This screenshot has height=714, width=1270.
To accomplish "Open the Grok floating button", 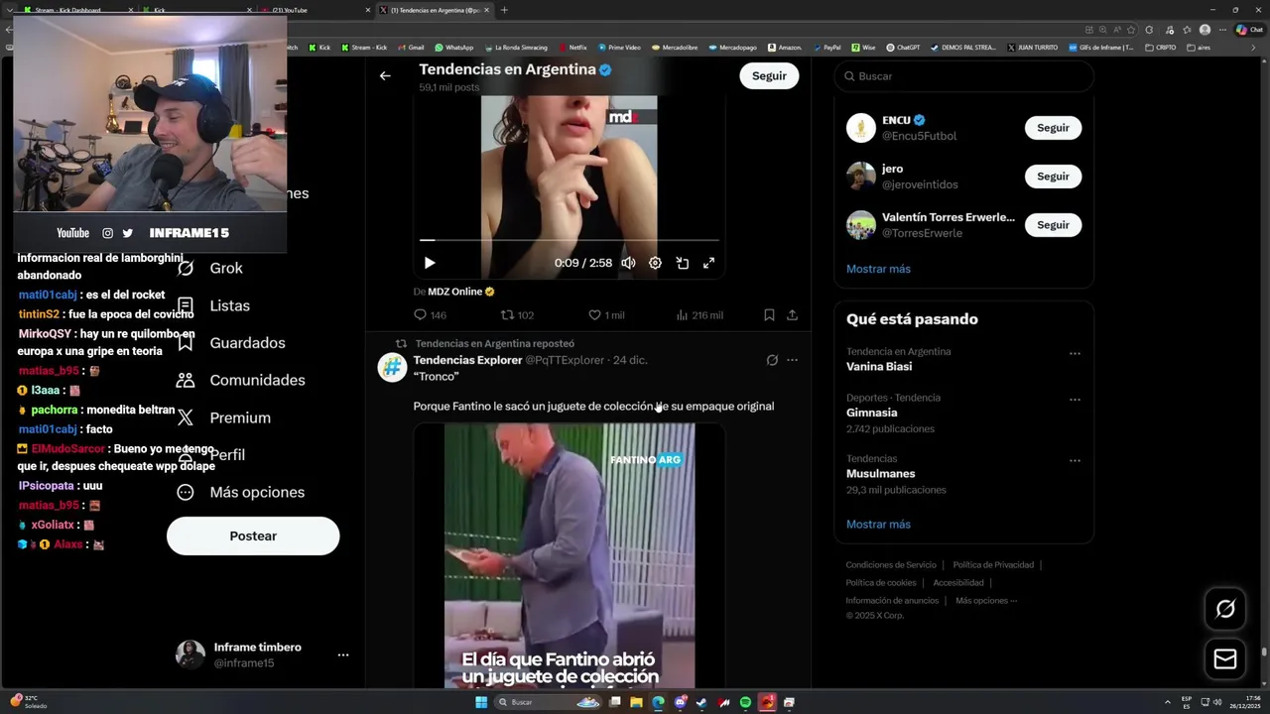I will point(1225,609).
